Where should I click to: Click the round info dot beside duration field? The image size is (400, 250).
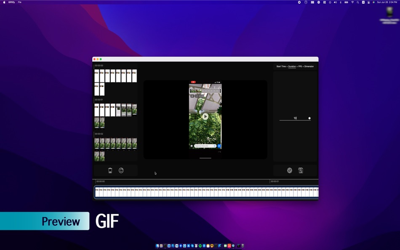coord(309,118)
